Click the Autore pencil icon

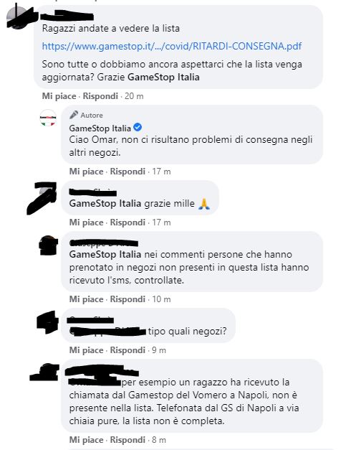(74, 115)
